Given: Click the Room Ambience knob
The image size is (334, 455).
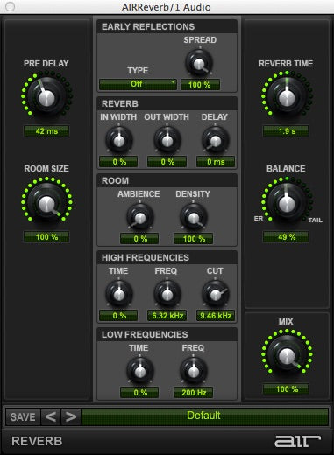Looking at the screenshot, I should click(140, 217).
